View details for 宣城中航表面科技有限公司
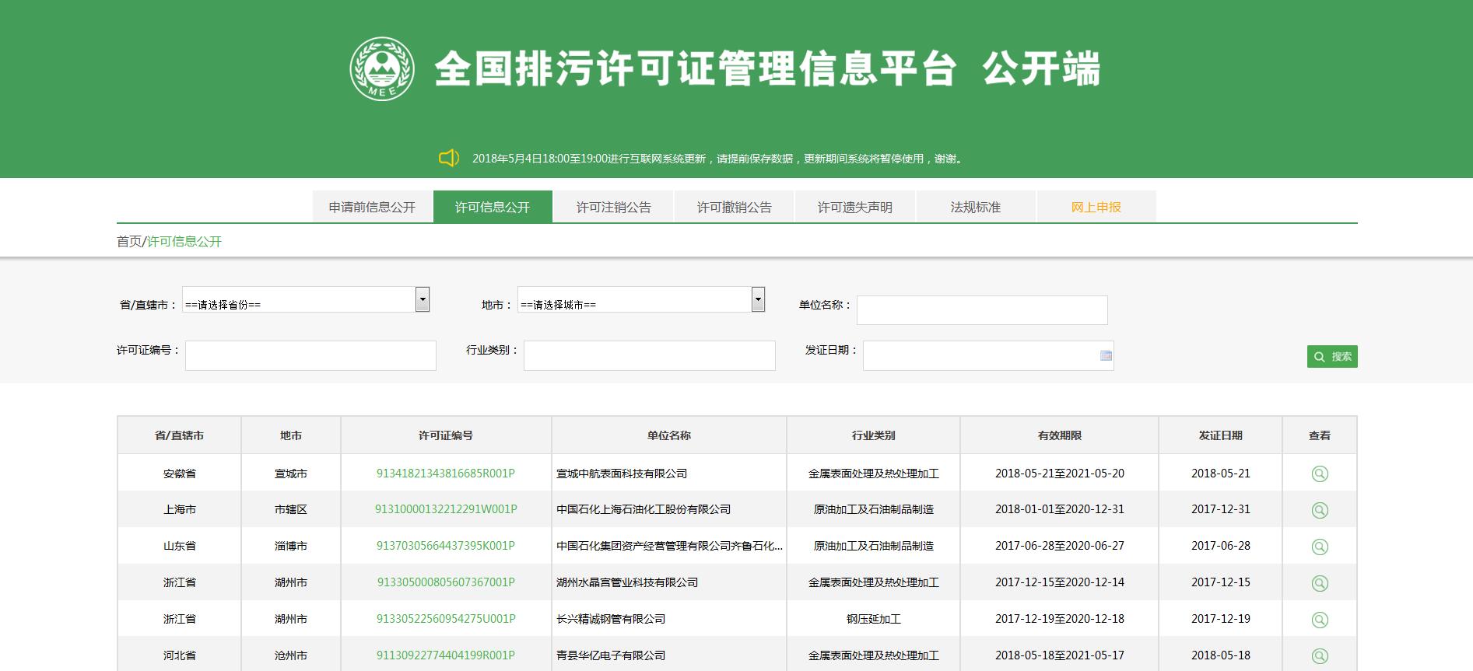This screenshot has width=1473, height=671. [1320, 474]
